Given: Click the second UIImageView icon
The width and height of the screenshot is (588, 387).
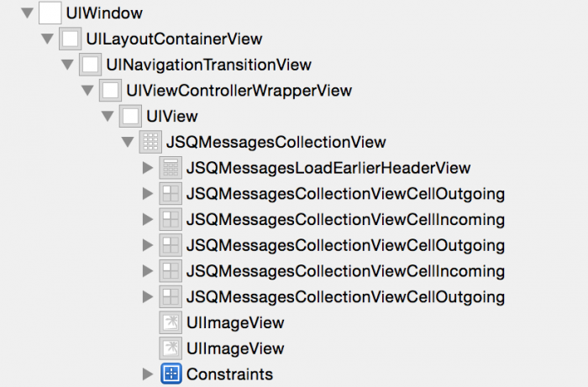Looking at the screenshot, I should tap(170, 348).
